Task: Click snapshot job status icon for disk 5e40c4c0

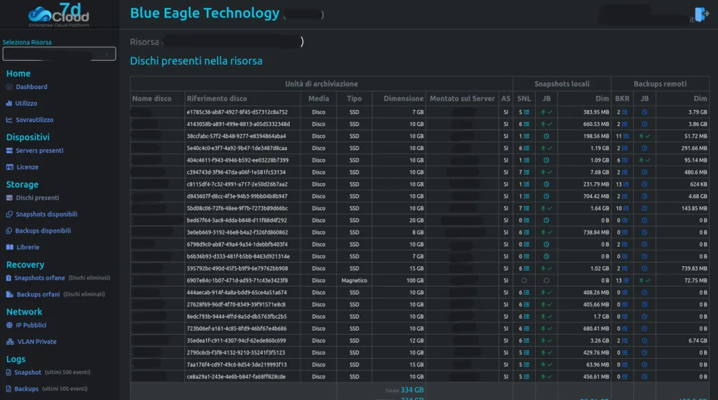Action: click(546, 149)
